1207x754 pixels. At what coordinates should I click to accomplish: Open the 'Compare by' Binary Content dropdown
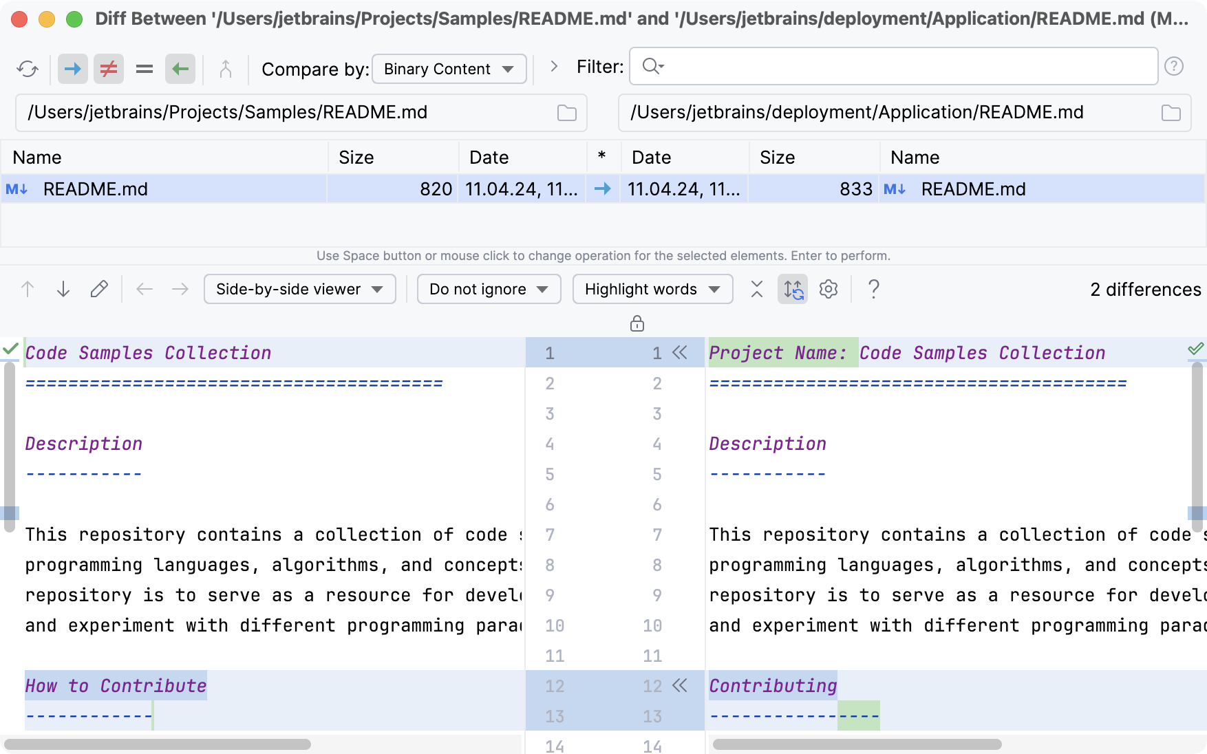pos(449,69)
